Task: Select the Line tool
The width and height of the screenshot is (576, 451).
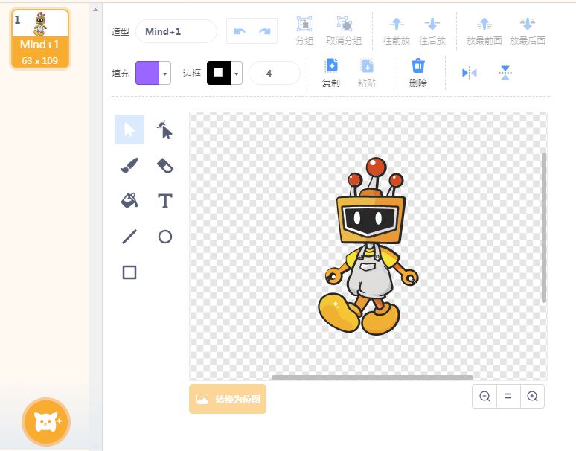Action: (x=129, y=237)
